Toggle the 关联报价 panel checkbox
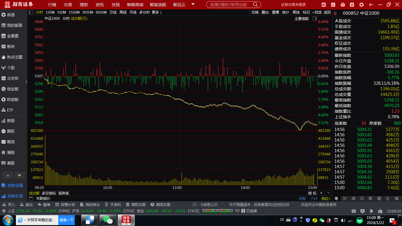The width and height of the screenshot is (402, 226). (x=31, y=199)
